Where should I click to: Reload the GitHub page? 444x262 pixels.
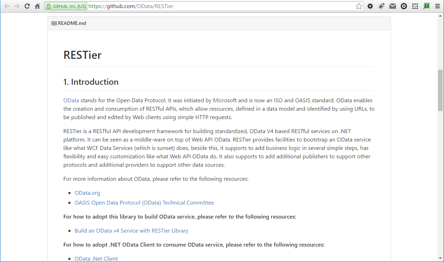click(x=27, y=6)
